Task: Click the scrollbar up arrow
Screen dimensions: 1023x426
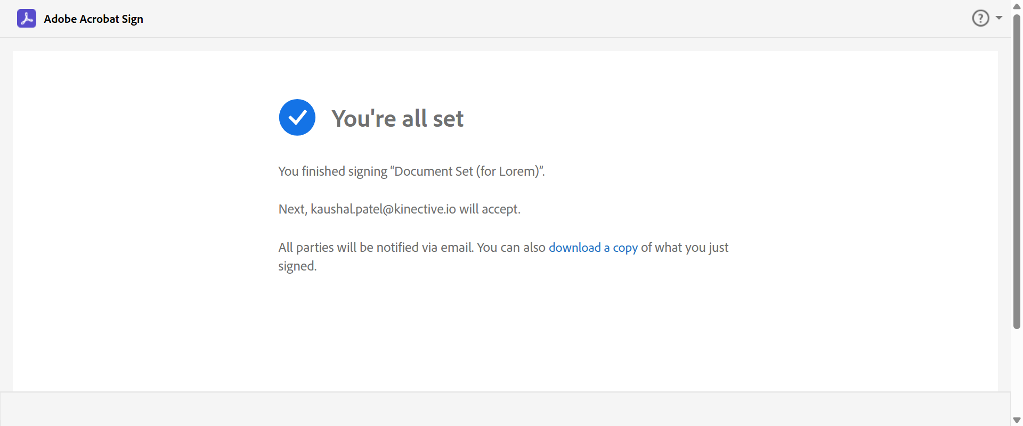Action: 1017,6
